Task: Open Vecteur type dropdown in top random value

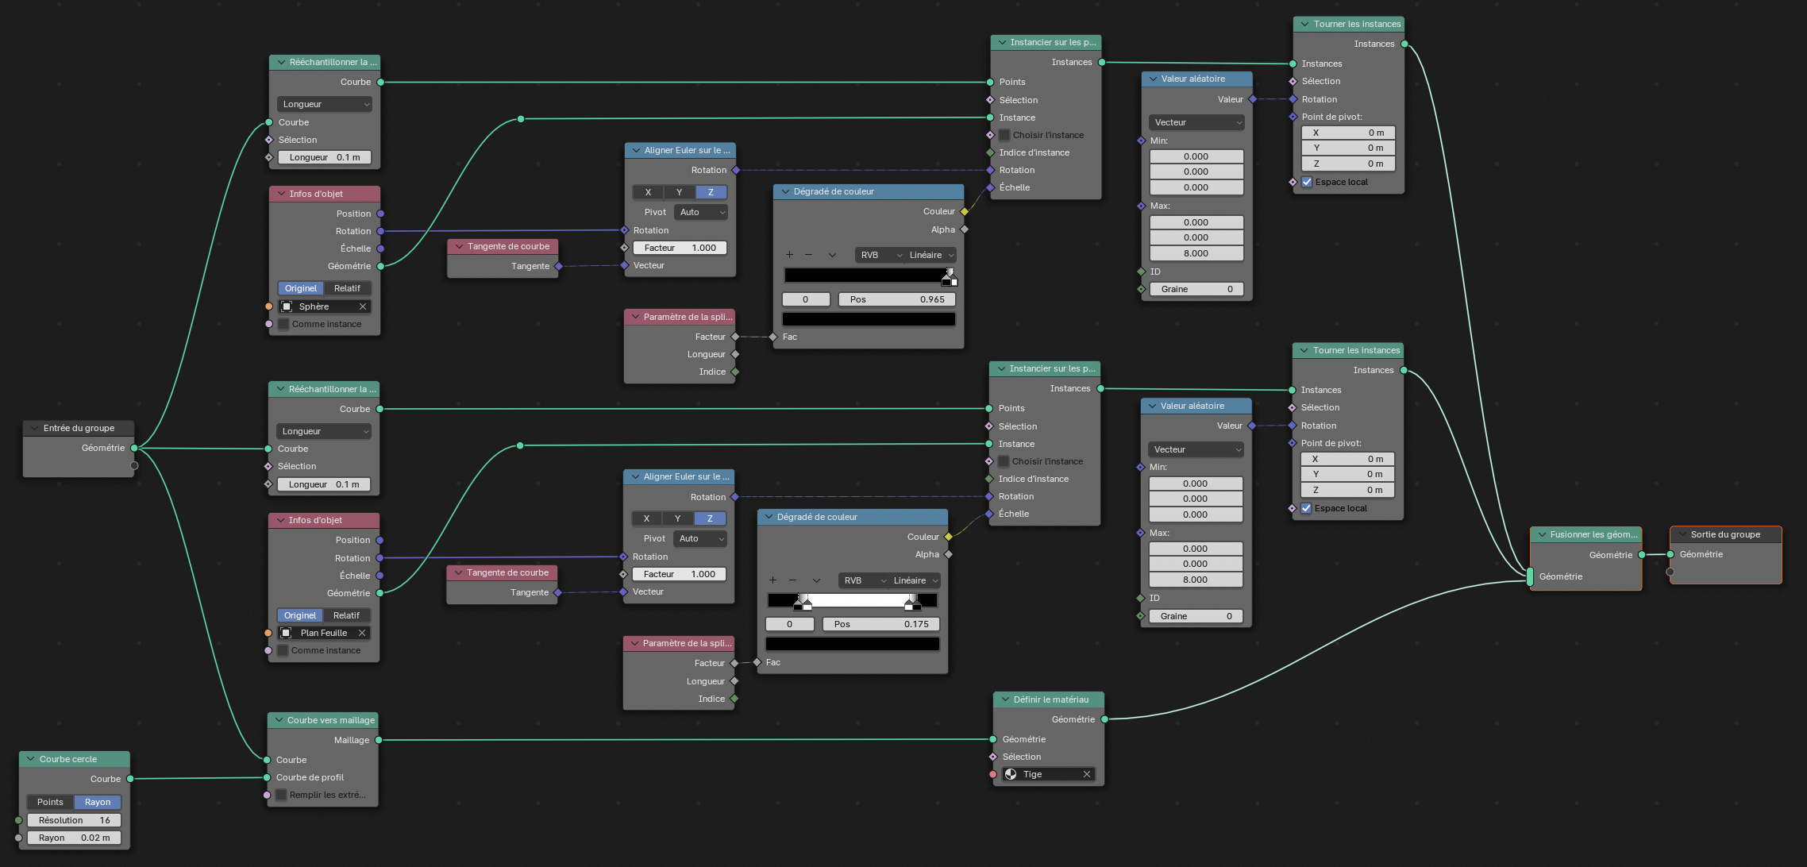Action: coord(1196,122)
